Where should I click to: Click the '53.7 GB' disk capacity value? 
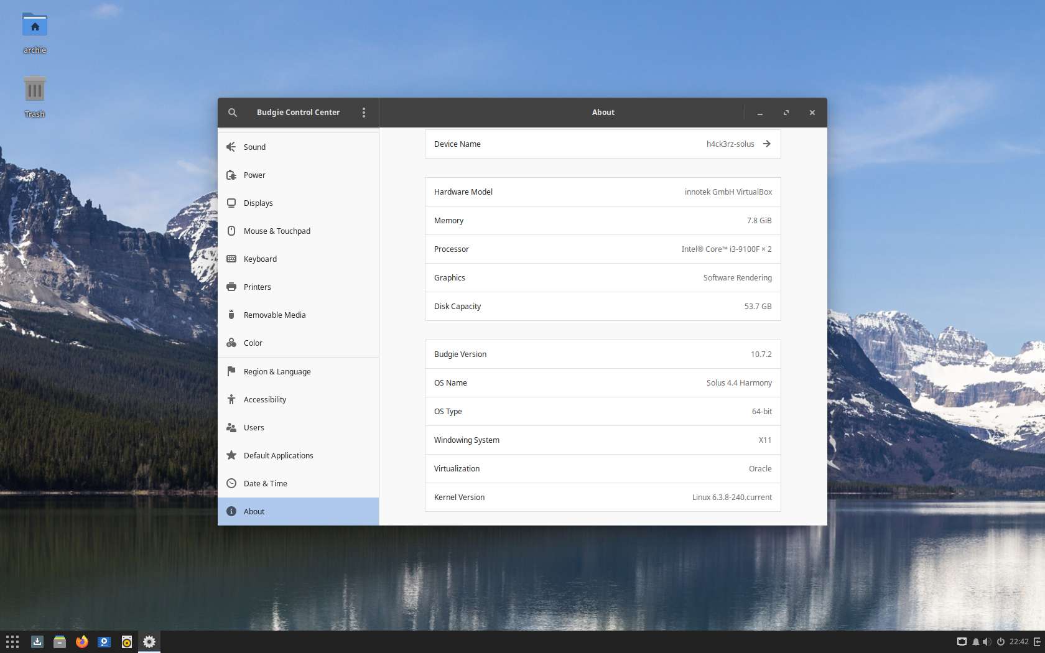[758, 306]
